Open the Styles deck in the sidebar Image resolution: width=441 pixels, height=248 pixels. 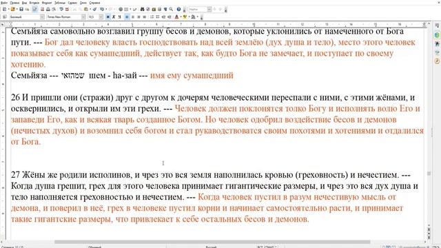coord(437,43)
